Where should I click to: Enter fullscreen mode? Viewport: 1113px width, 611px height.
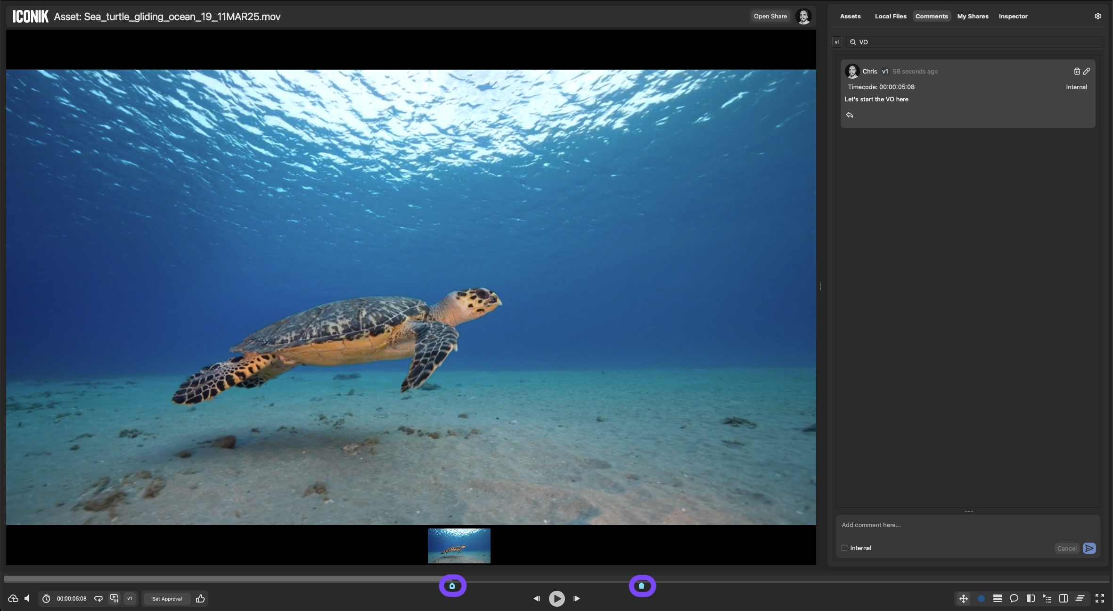(1100, 598)
